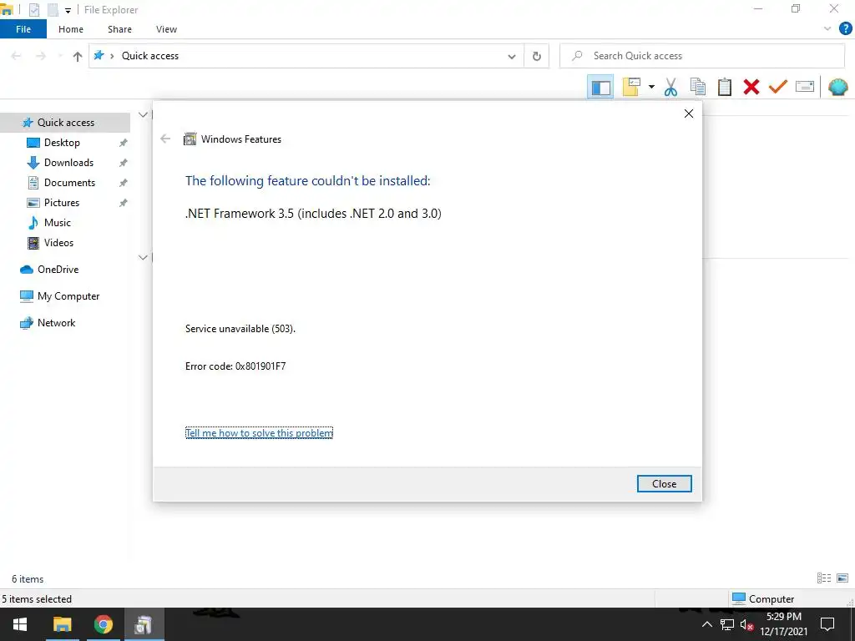Screen dimensions: 855x641
Task: Dismiss Windows Features dialog with X
Action: click(689, 114)
